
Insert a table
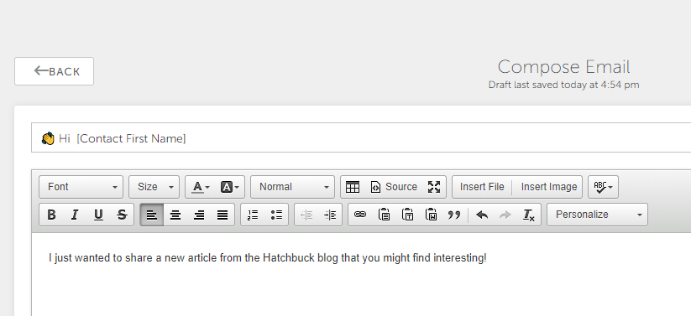click(x=353, y=187)
